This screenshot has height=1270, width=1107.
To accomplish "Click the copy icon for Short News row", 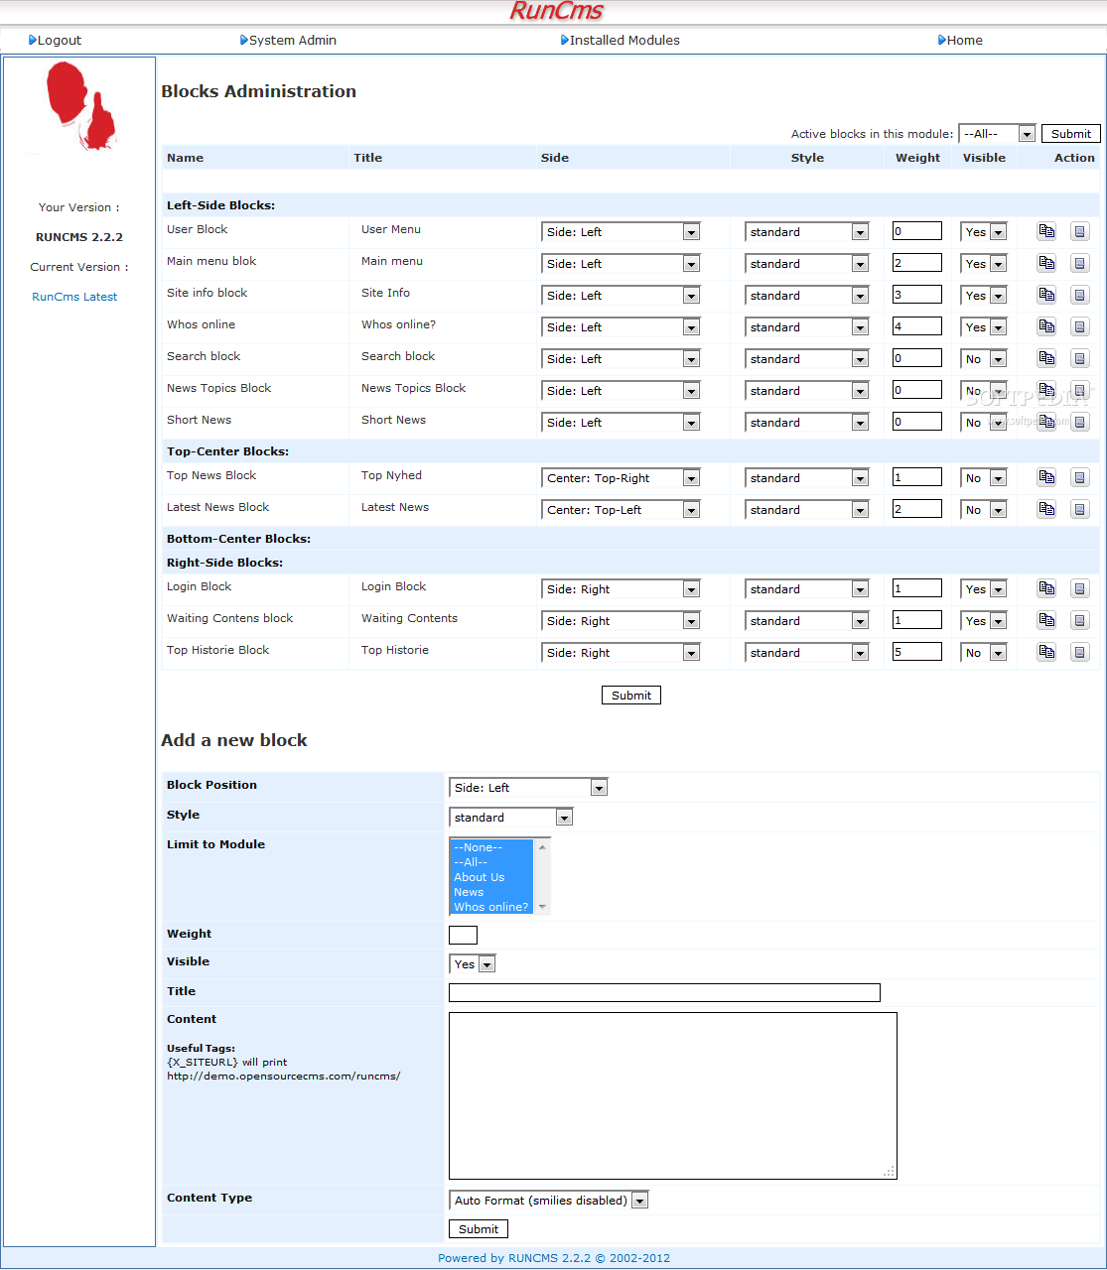I will (1046, 422).
